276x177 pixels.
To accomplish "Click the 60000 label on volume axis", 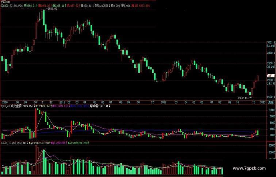I will [x=272, y=152].
